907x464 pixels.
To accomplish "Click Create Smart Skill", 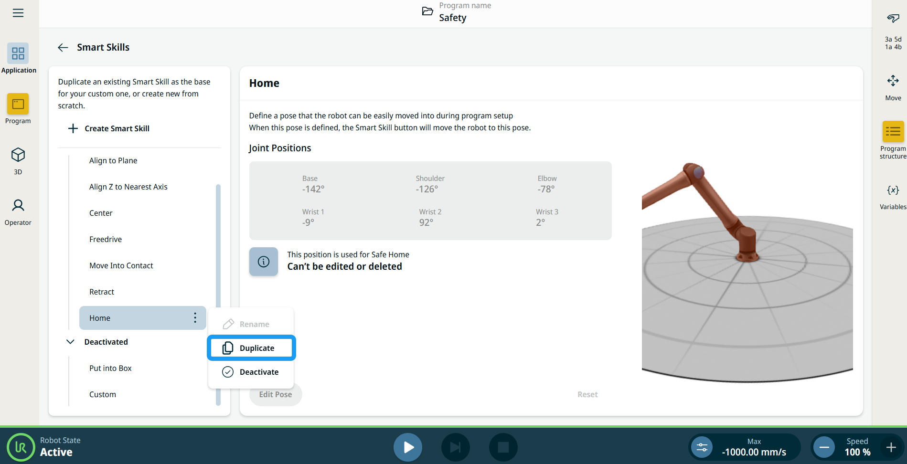I will 109,128.
